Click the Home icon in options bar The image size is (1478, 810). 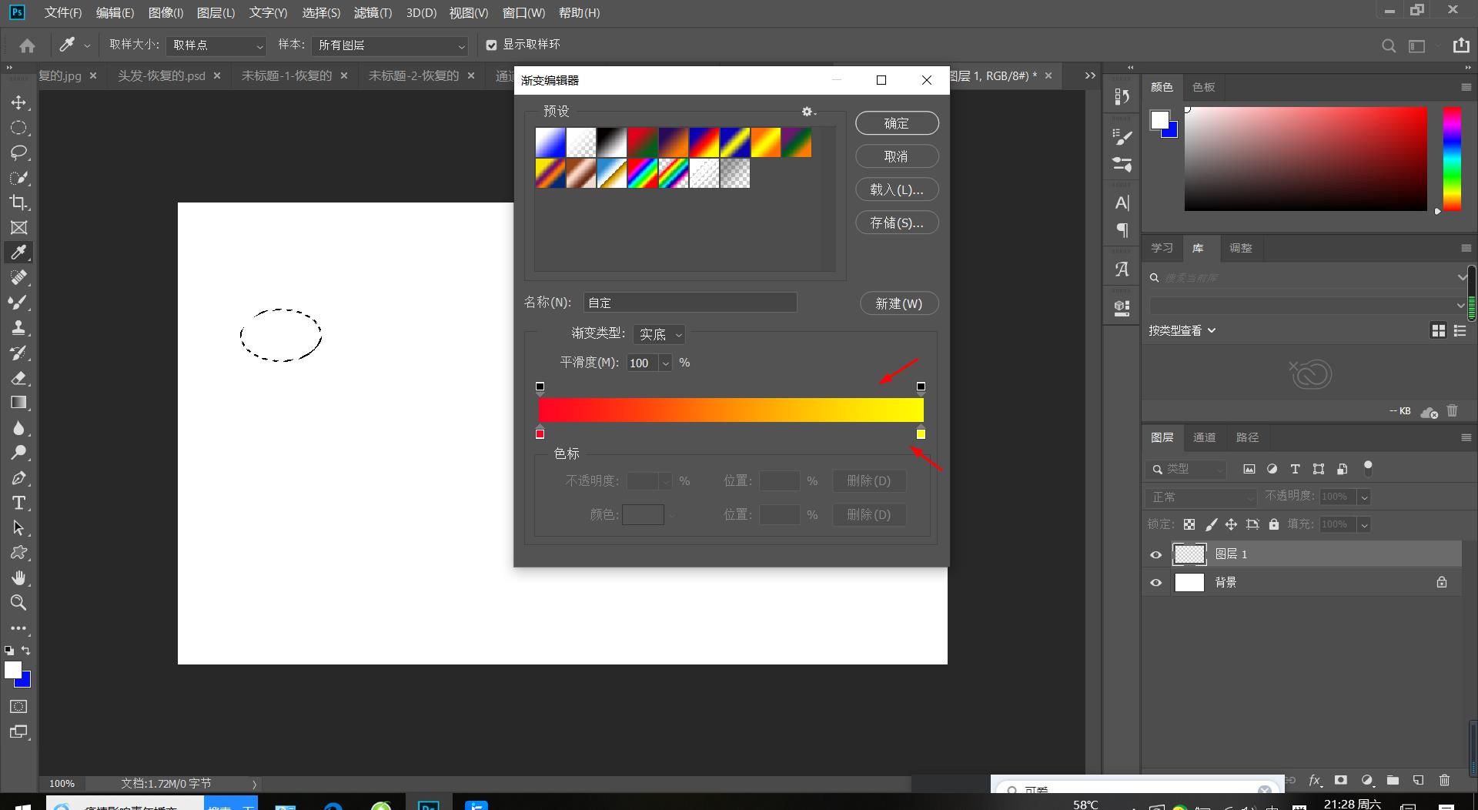pyautogui.click(x=27, y=45)
